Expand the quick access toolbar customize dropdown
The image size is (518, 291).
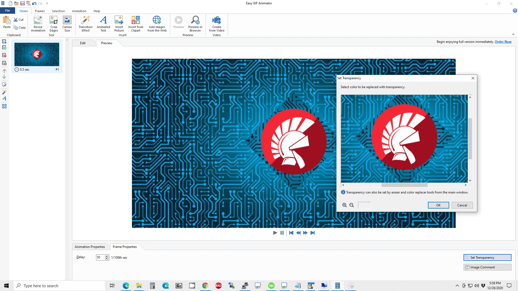coord(47,4)
